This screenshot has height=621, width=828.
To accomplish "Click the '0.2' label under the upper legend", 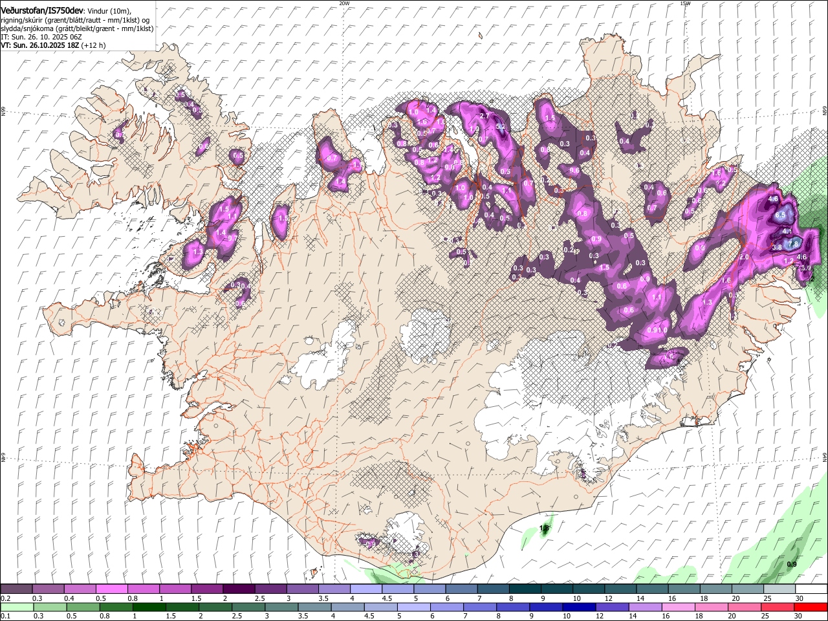I will click(5, 598).
